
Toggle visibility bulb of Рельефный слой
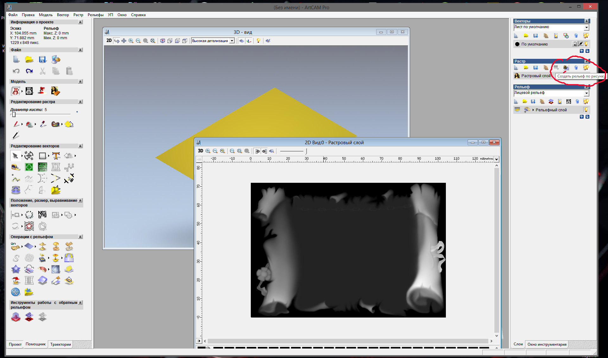click(586, 110)
